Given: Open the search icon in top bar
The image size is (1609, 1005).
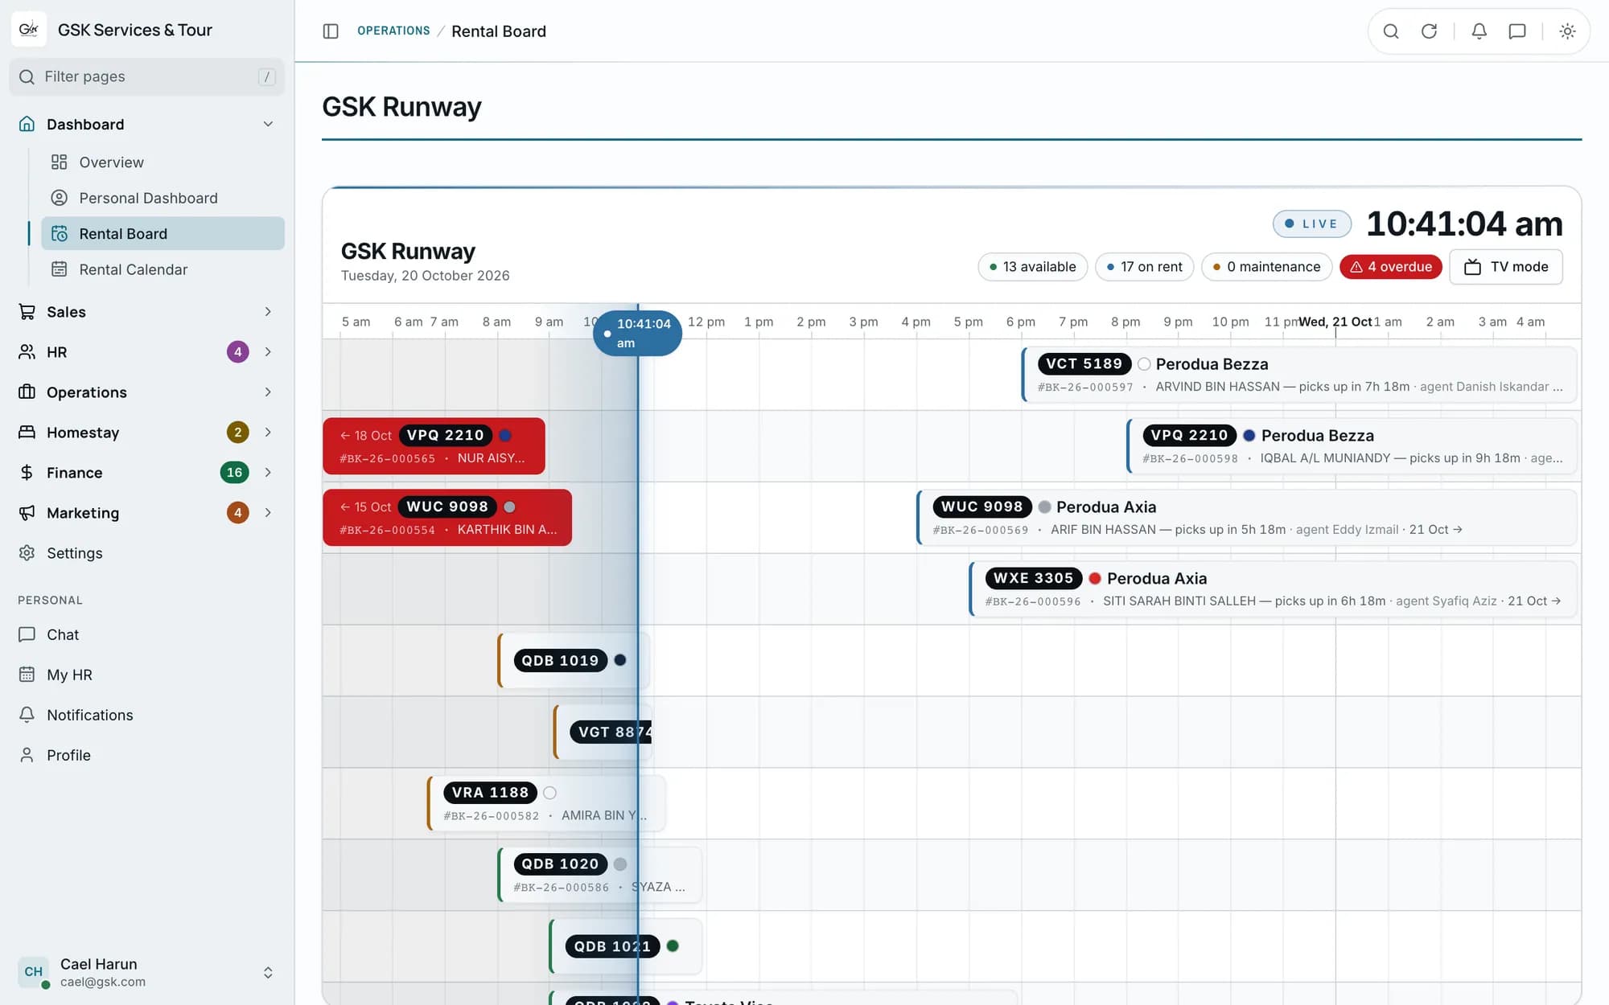Looking at the screenshot, I should 1391,31.
